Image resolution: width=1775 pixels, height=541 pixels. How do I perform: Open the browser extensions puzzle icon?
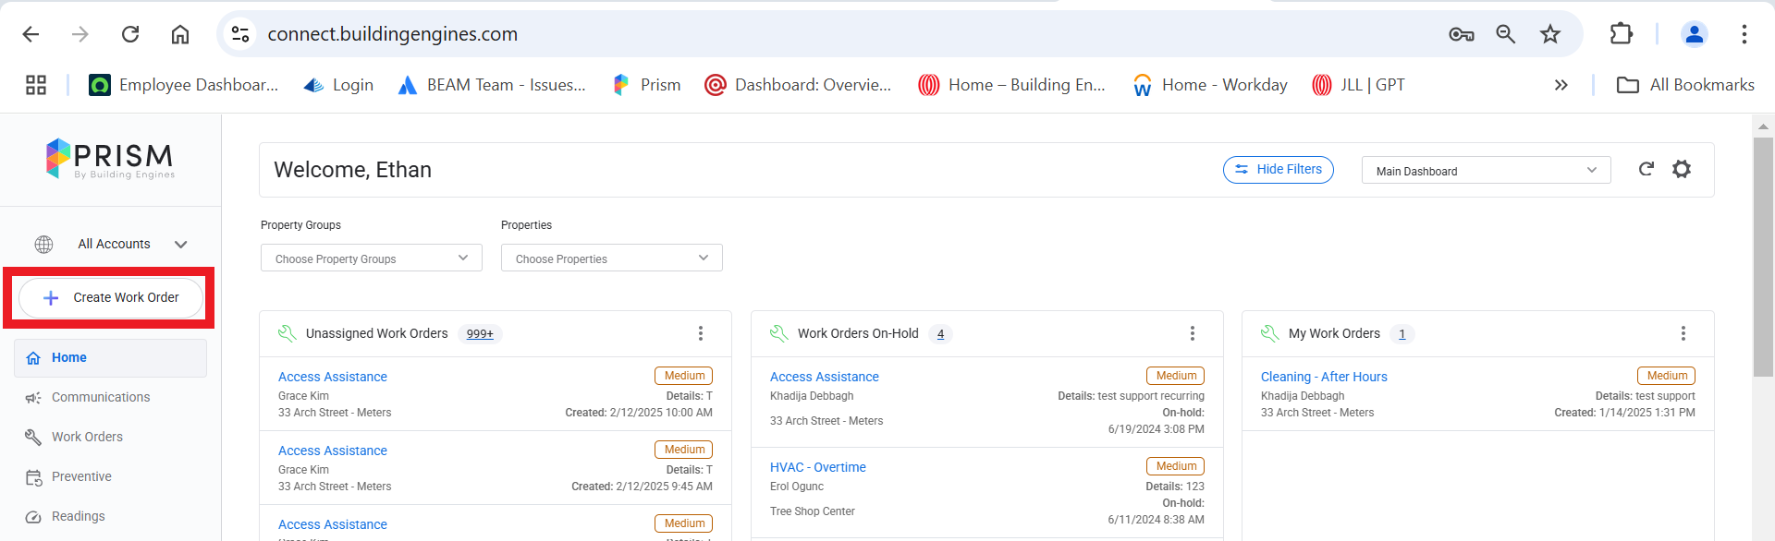[1621, 34]
